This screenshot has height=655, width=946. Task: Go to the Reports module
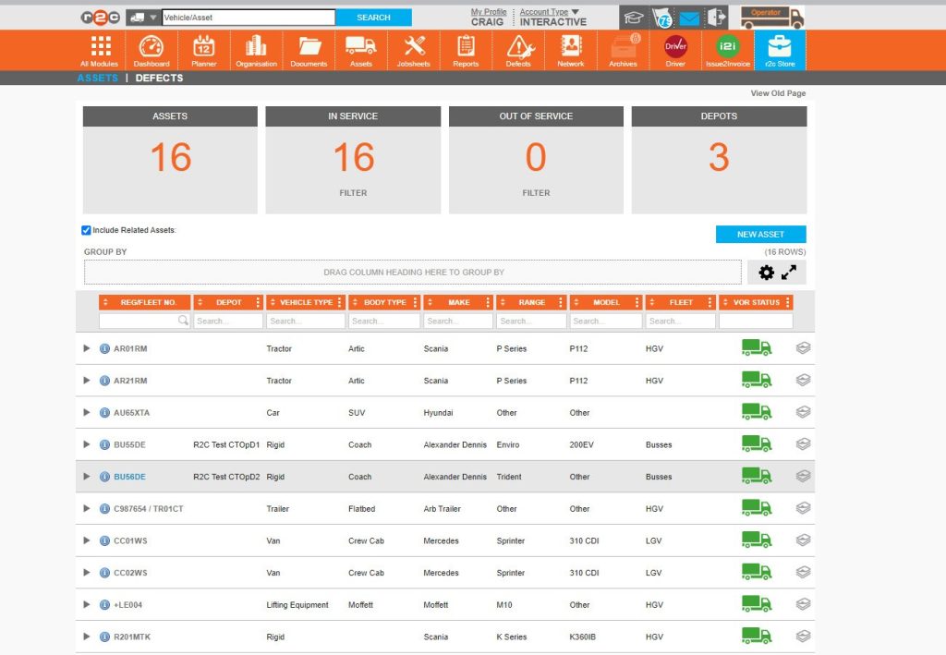[x=466, y=50]
